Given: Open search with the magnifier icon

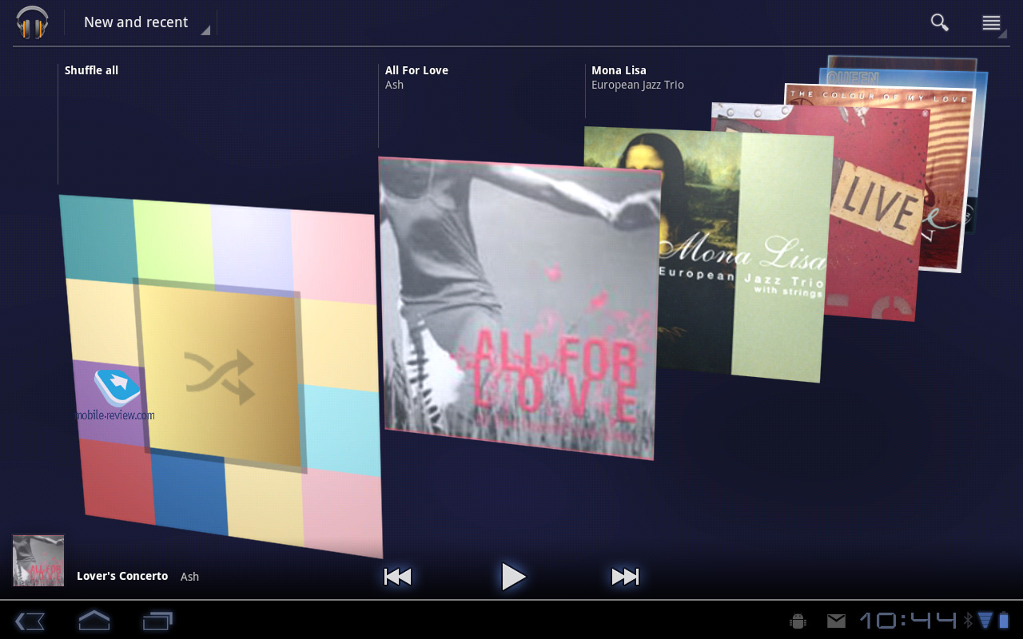Looking at the screenshot, I should point(939,22).
